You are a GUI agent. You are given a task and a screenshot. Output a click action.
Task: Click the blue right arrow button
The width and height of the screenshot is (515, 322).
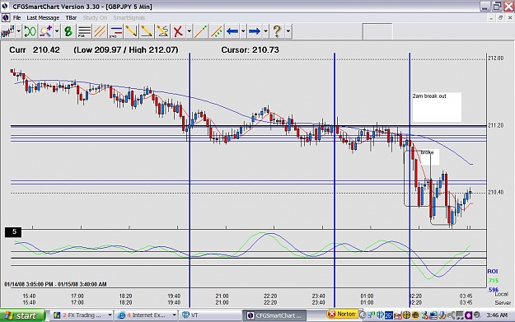[x=255, y=31]
